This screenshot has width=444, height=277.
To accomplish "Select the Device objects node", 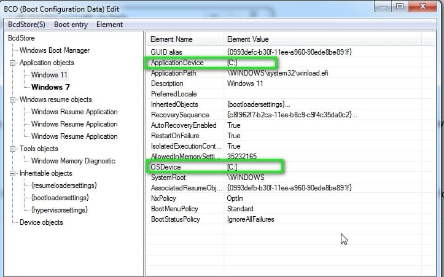I will point(41,222).
